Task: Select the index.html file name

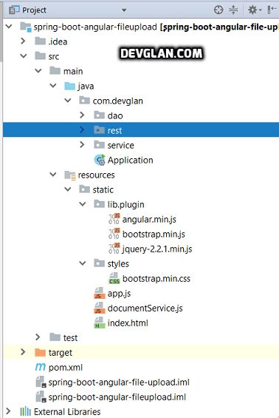Action: [x=128, y=323]
